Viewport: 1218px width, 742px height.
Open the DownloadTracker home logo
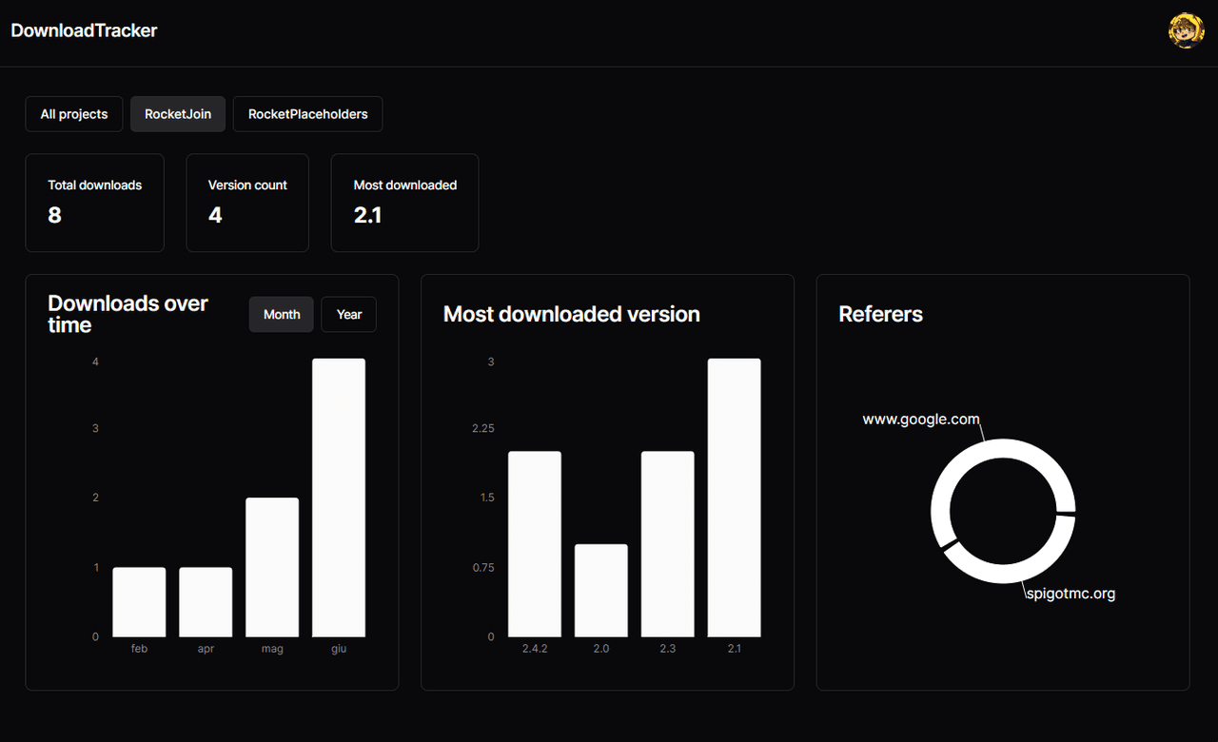[x=84, y=30]
